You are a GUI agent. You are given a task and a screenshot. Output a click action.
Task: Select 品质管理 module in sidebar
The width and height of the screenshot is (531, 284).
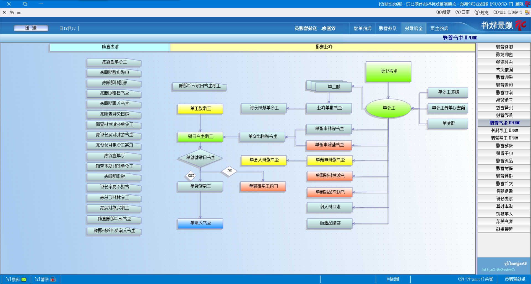(x=504, y=161)
